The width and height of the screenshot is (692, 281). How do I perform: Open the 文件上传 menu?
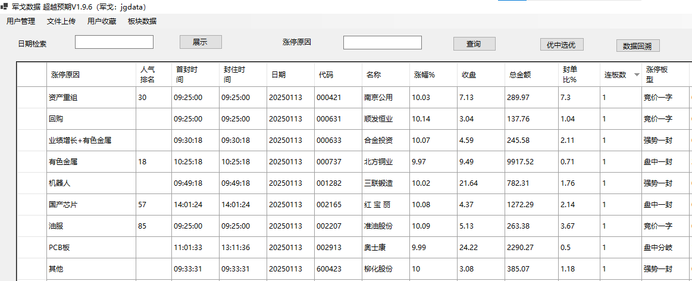tap(61, 21)
